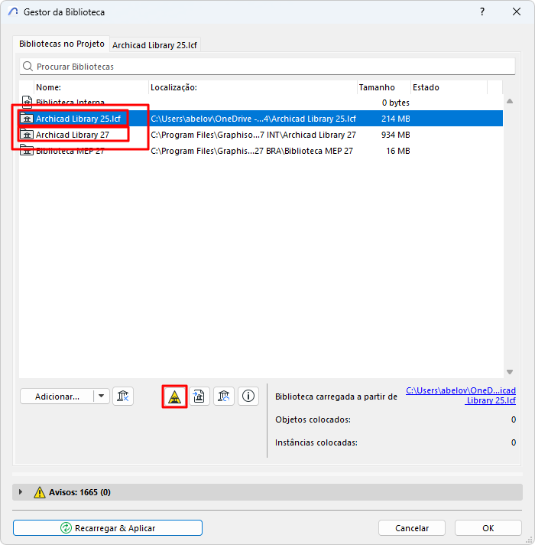This screenshot has height=545, width=535.
Task: Click the Avisos warning triangle icon
Action: pyautogui.click(x=40, y=492)
